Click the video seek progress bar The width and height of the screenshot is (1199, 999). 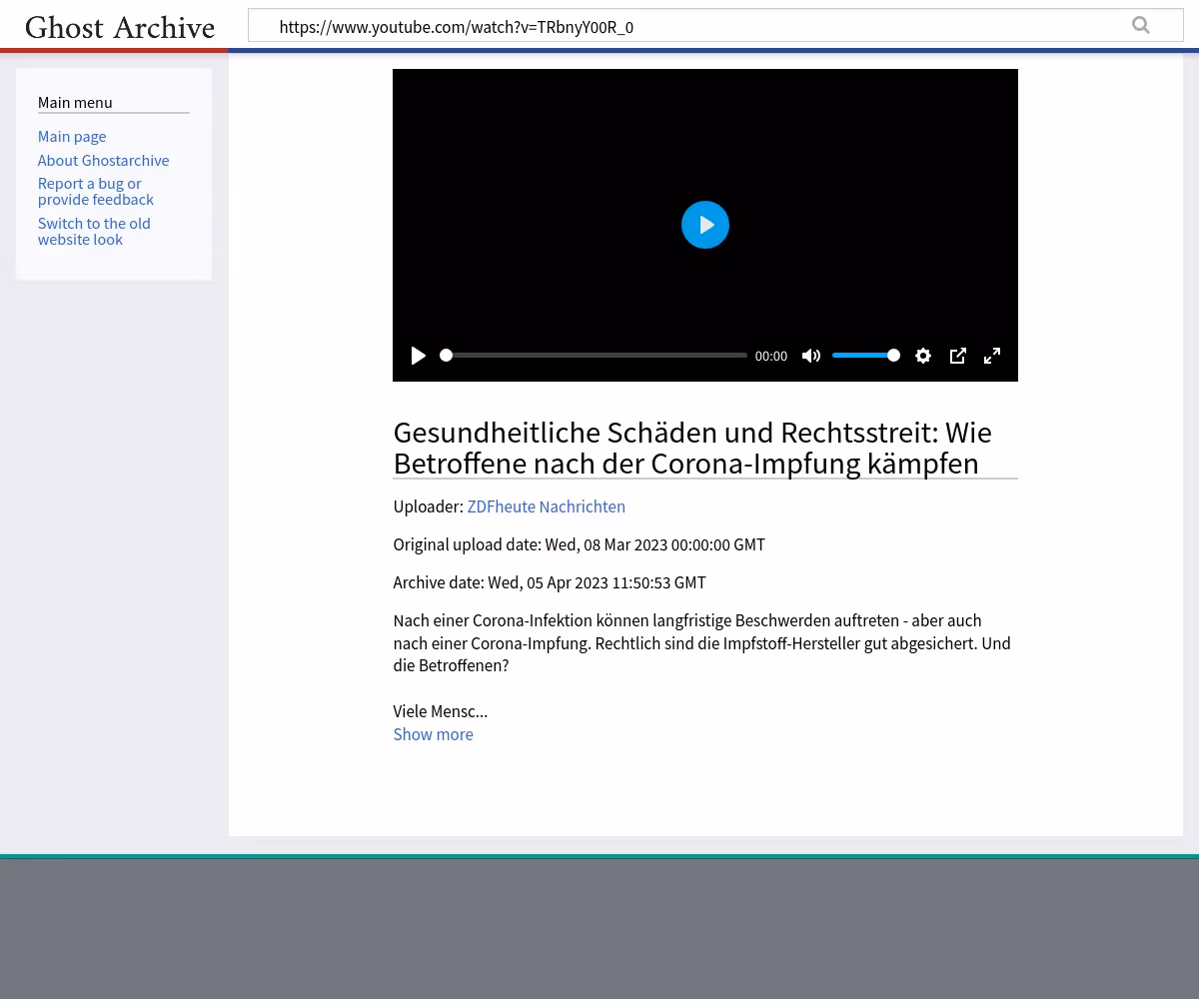[x=594, y=356]
